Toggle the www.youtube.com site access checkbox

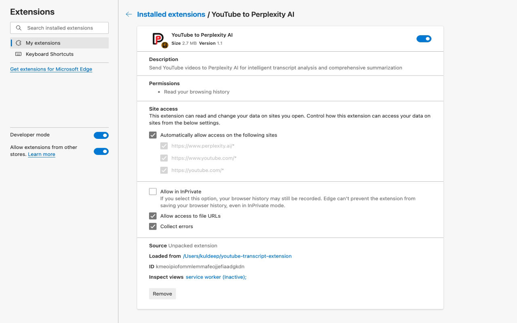point(164,158)
